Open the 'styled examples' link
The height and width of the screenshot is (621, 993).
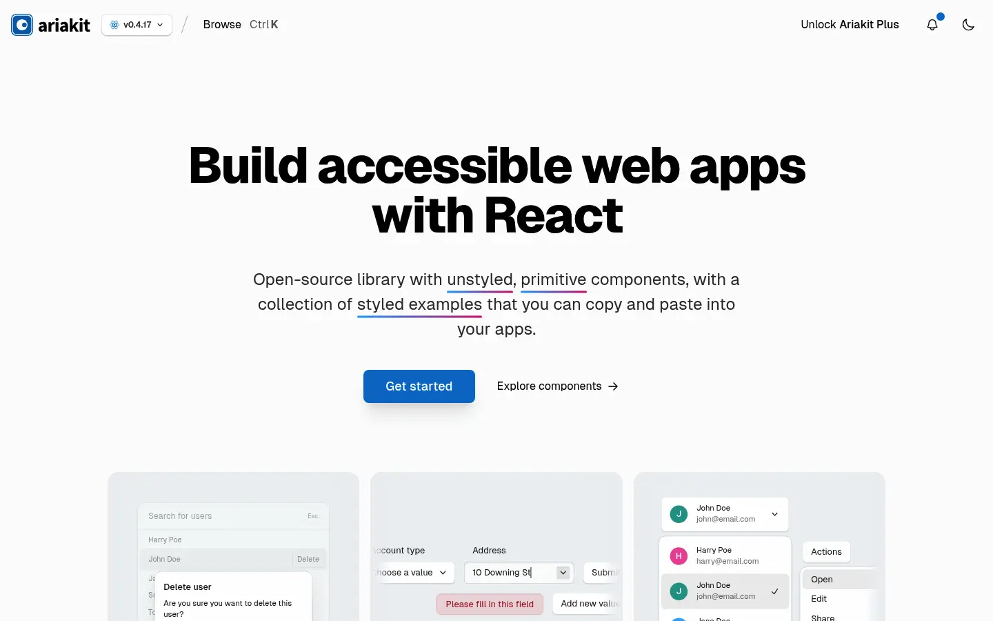point(419,304)
